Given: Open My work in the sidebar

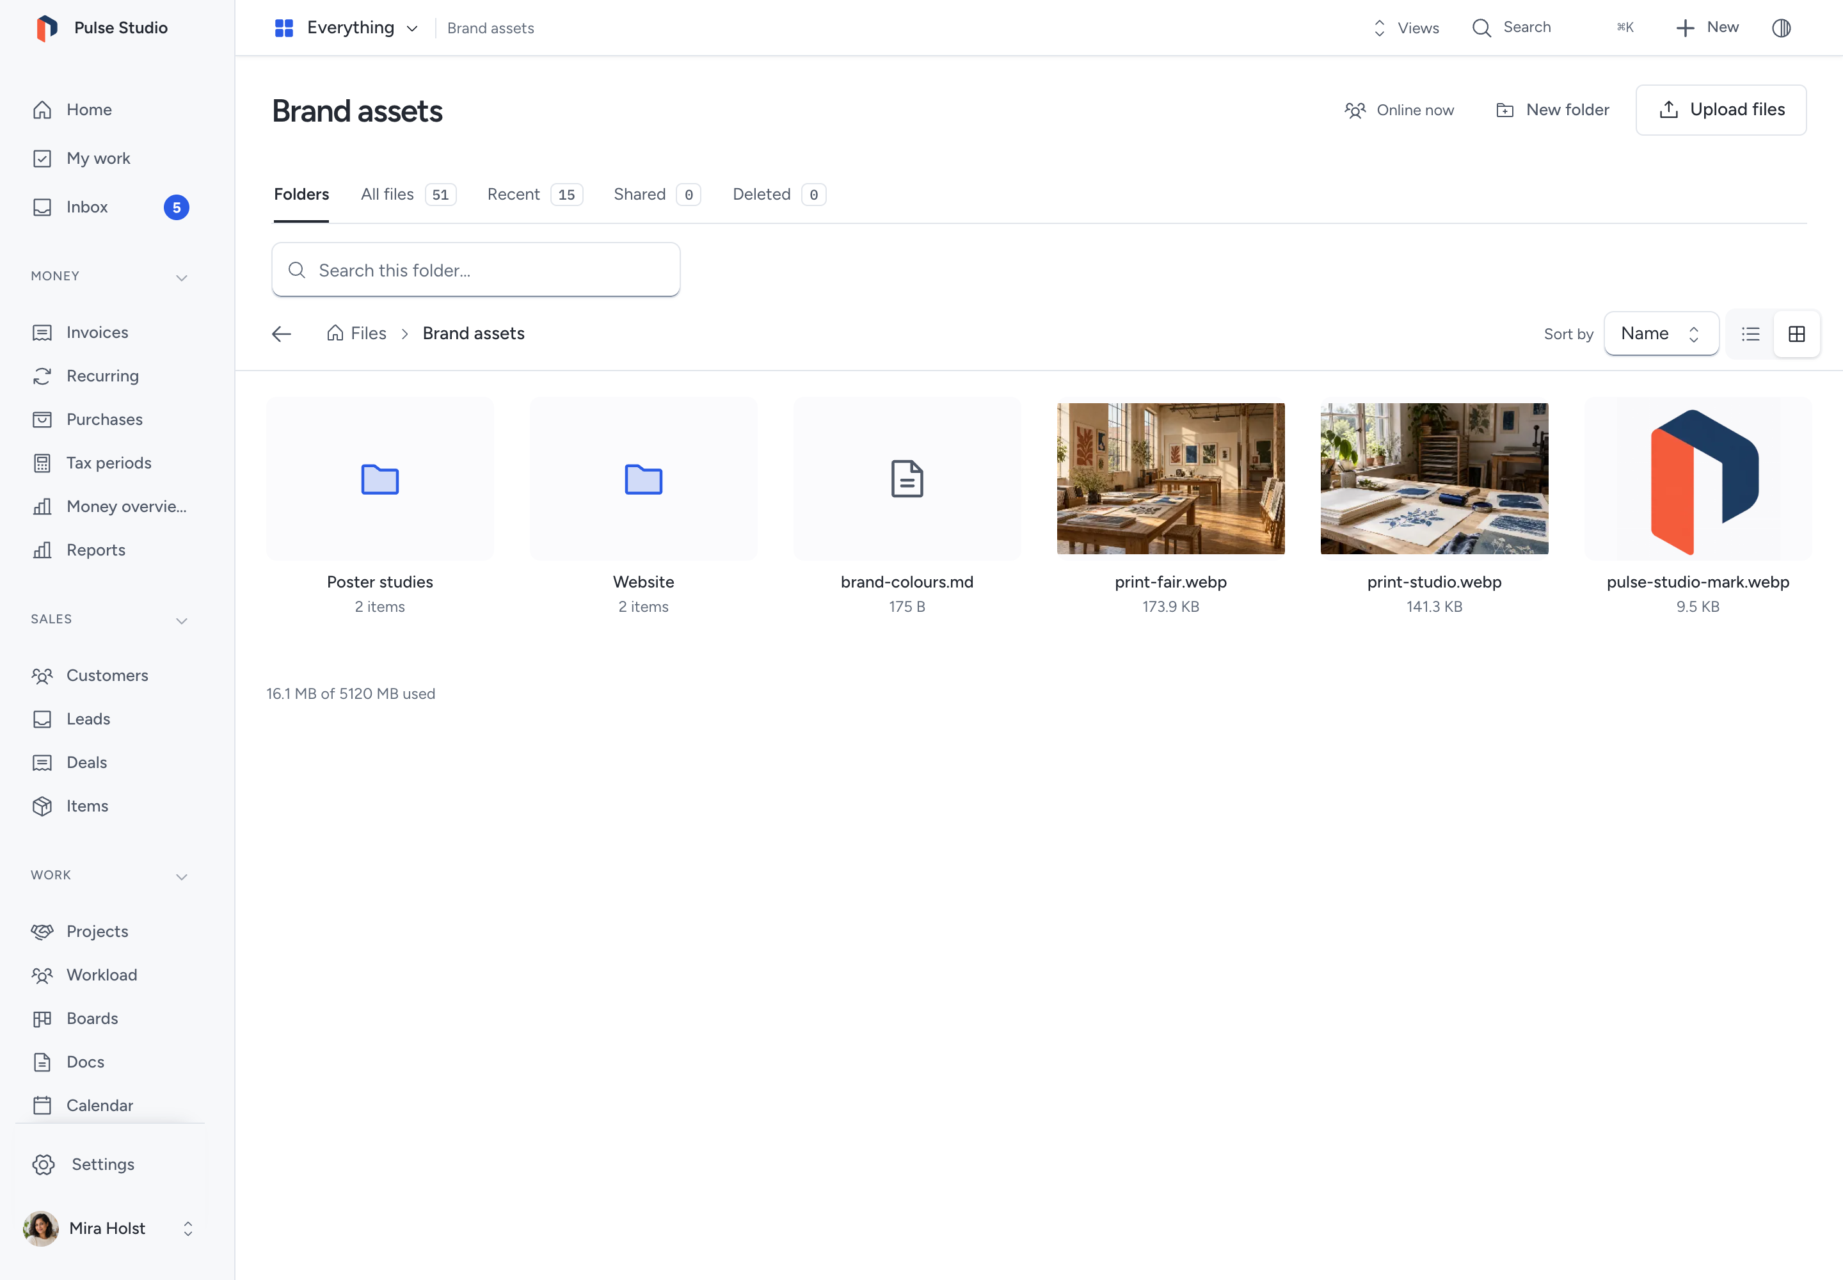Looking at the screenshot, I should click(x=110, y=158).
